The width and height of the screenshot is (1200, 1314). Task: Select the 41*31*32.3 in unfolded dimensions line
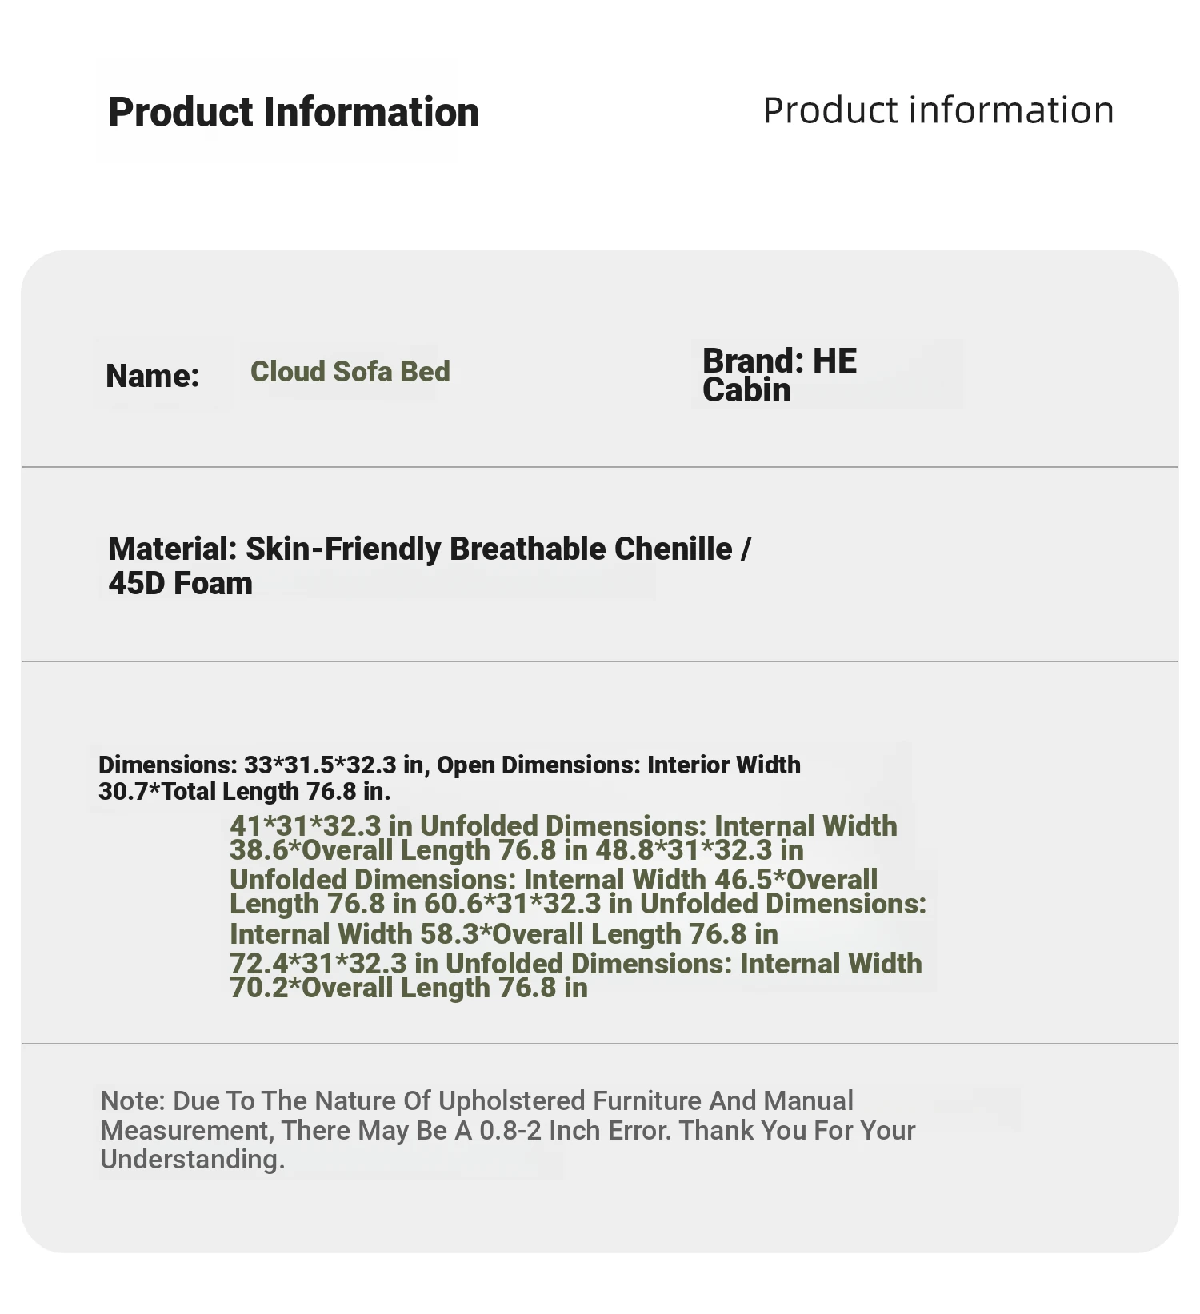click(563, 825)
